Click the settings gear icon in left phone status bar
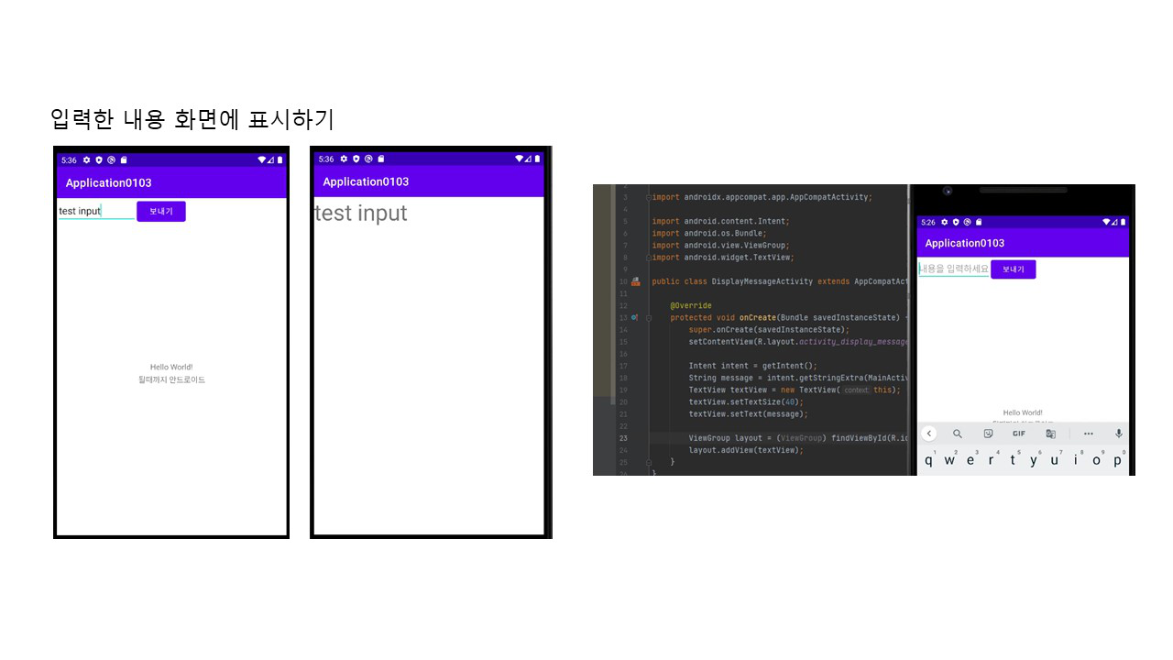The height and width of the screenshot is (660, 1173). (x=86, y=159)
